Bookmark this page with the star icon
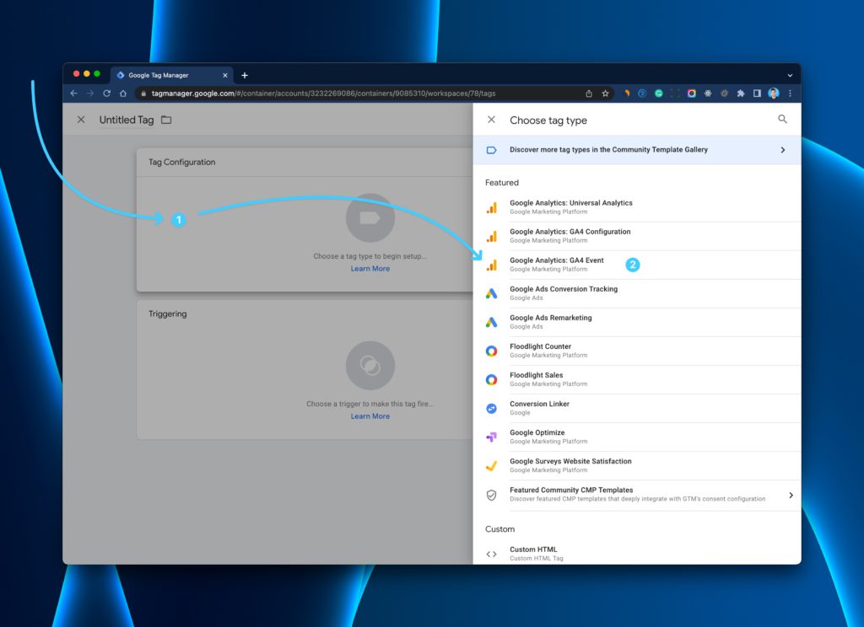Image resolution: width=864 pixels, height=627 pixels. tap(605, 94)
